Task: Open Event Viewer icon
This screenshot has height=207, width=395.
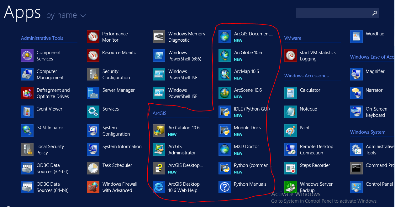Action: 27,112
